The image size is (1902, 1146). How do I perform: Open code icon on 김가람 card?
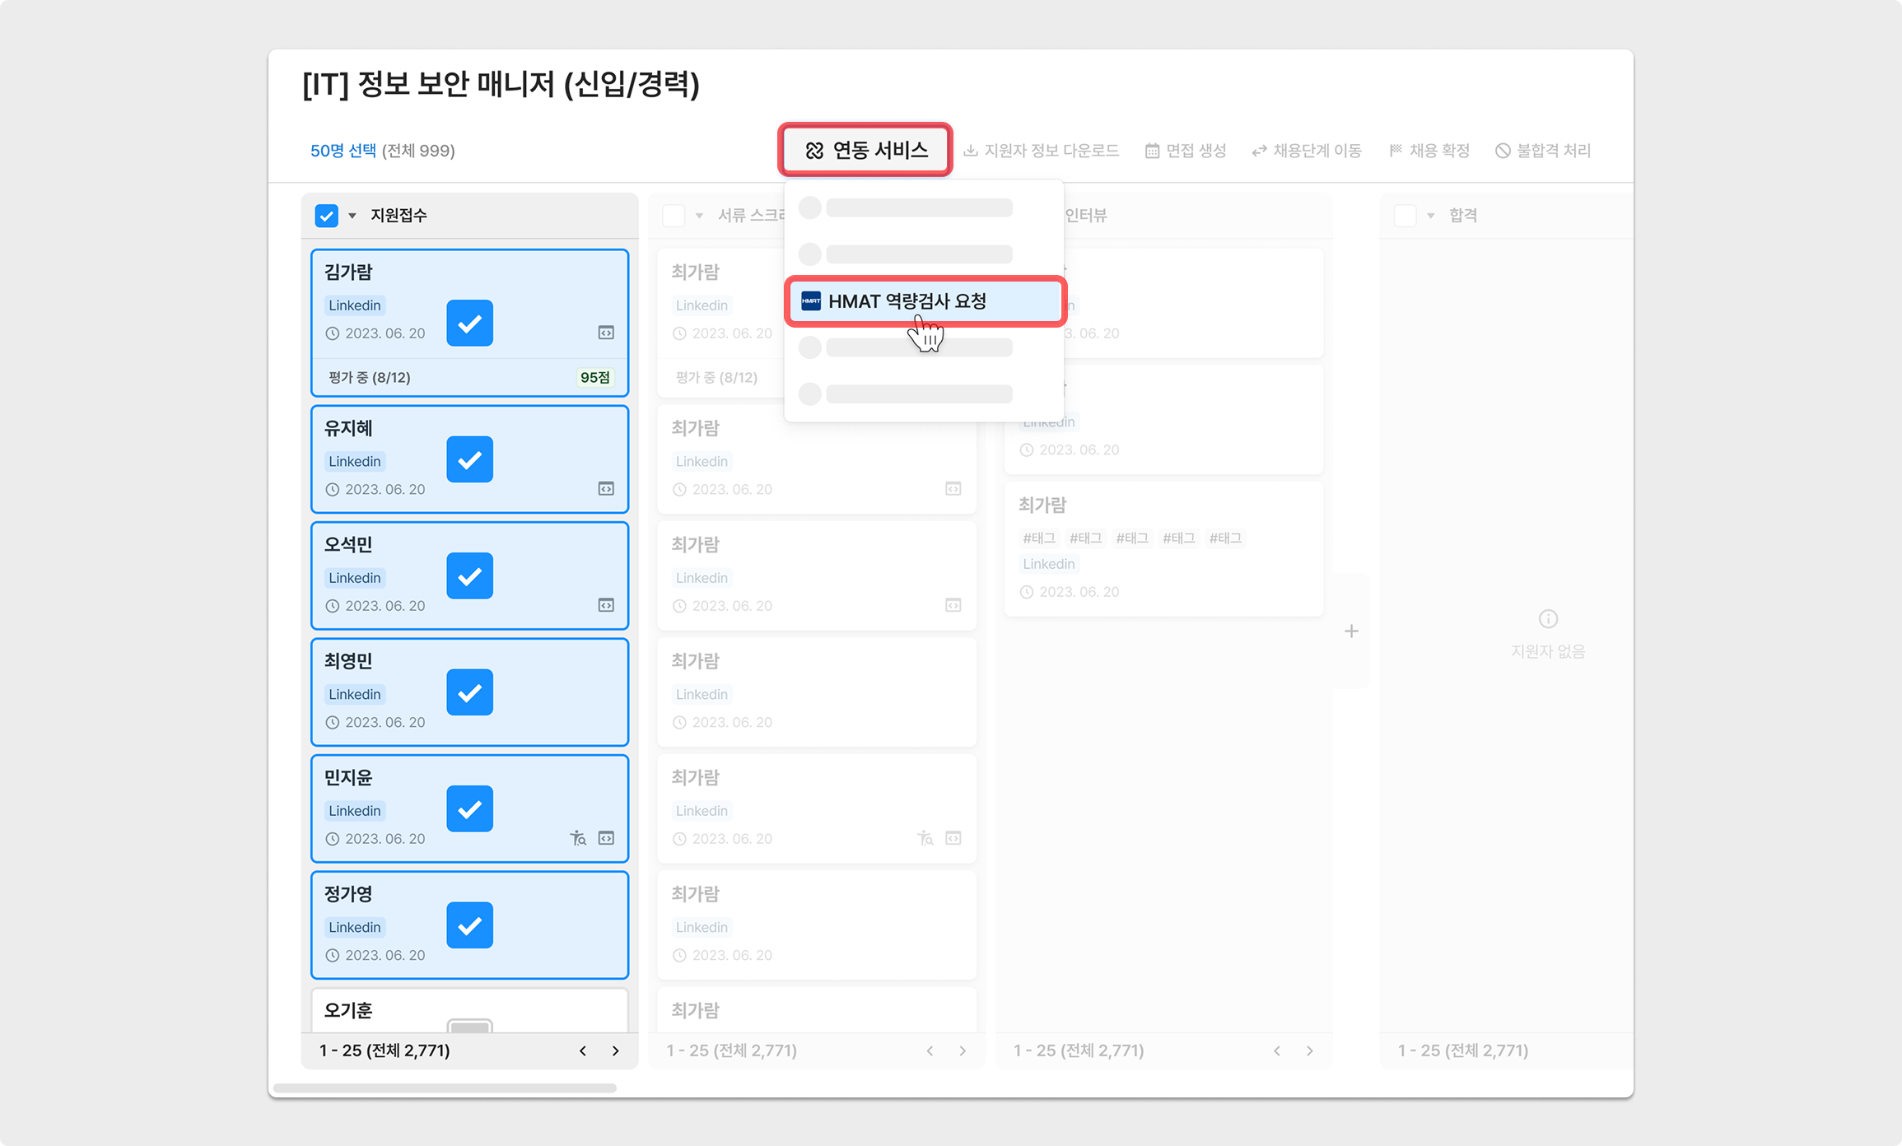(606, 333)
